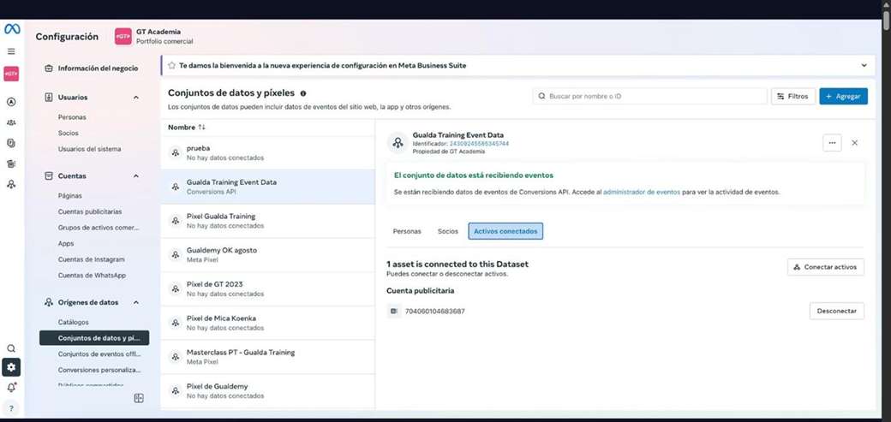The width and height of the screenshot is (891, 422).
Task: Click the dataset icon next to Pixel de Gualdemy
Action: (x=176, y=391)
